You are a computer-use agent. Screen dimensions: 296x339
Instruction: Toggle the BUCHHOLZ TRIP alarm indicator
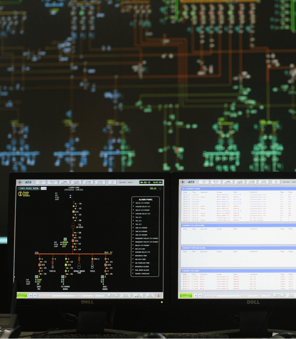coord(133,256)
